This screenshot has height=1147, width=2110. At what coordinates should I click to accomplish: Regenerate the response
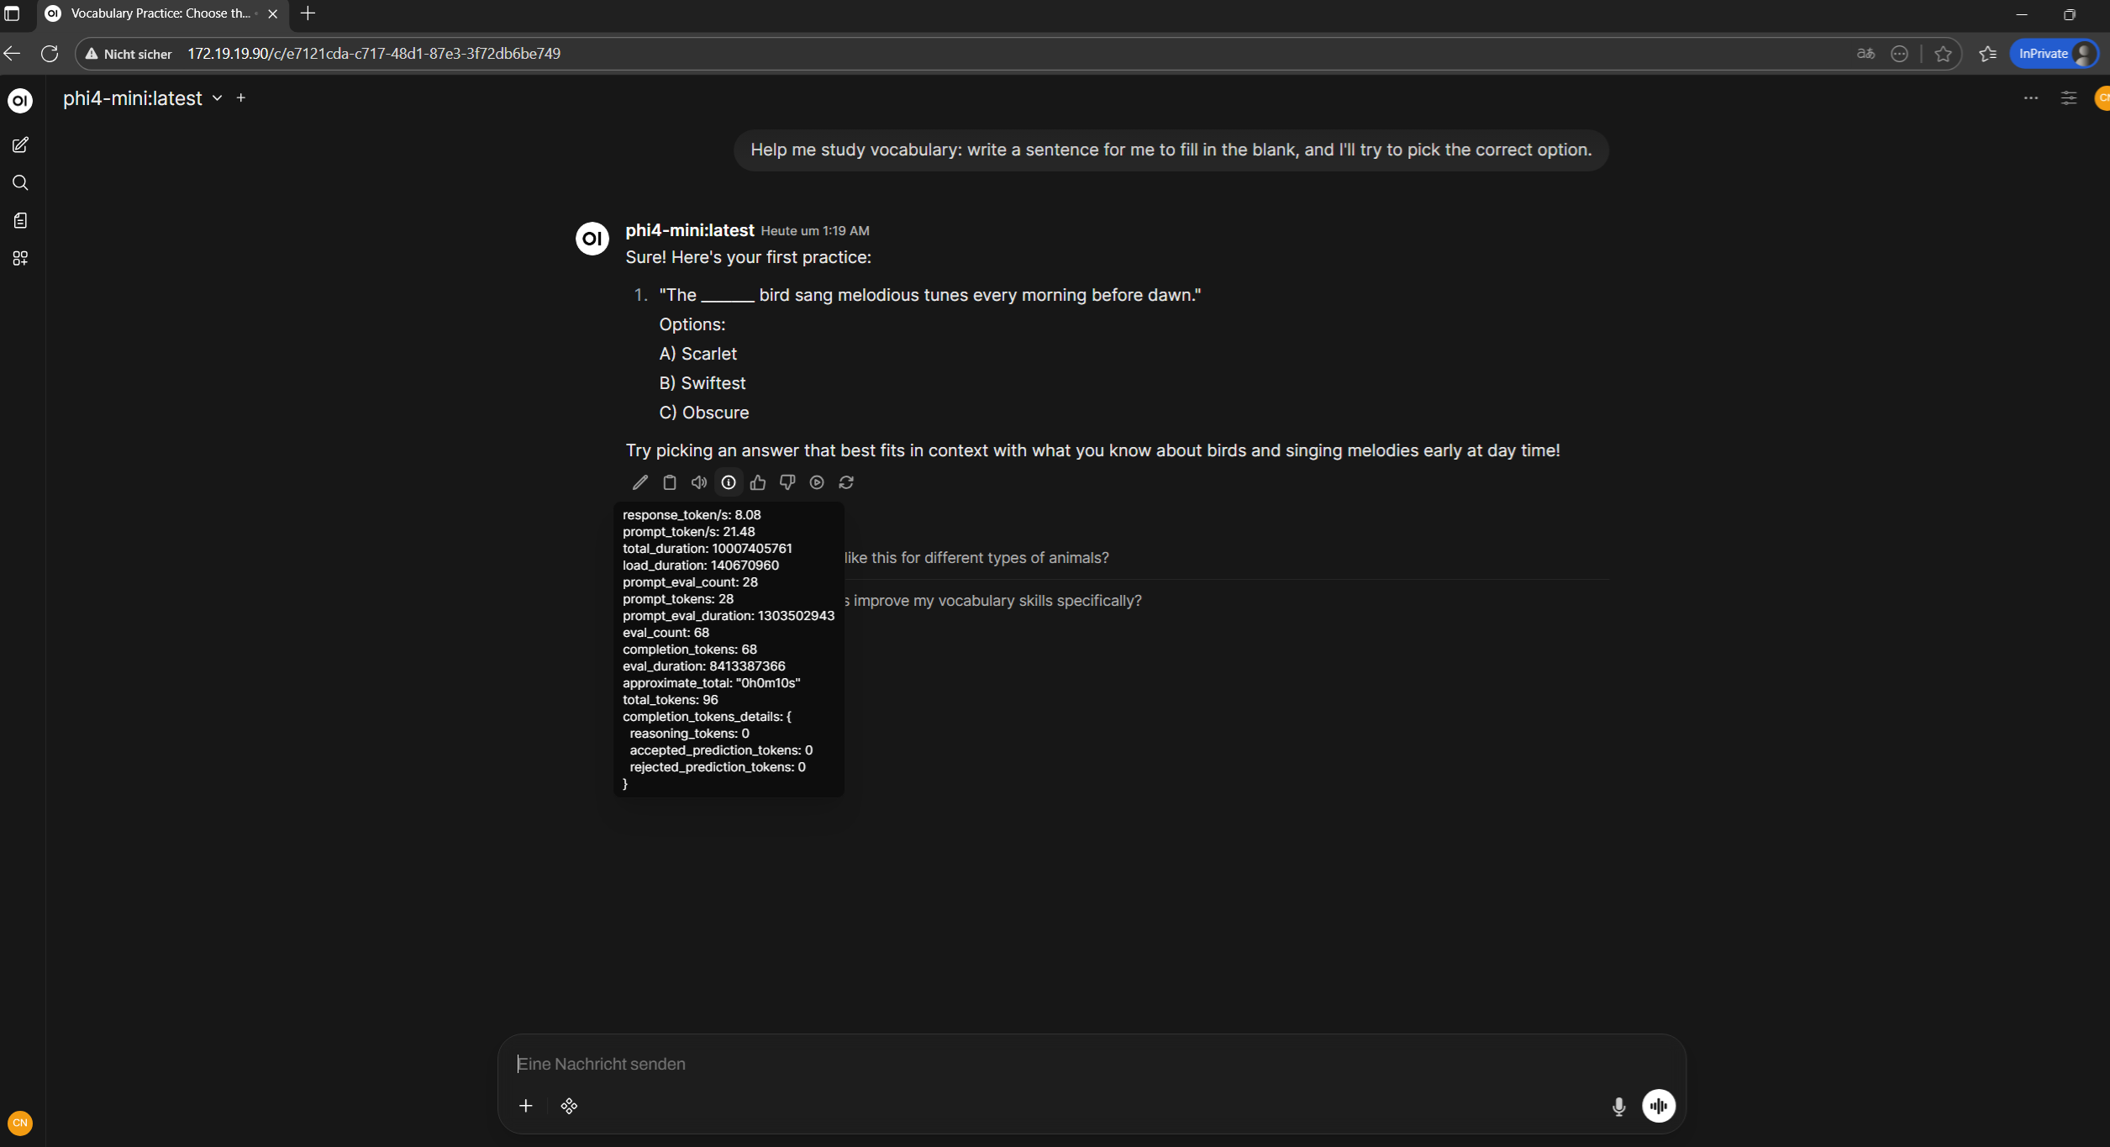tap(846, 482)
